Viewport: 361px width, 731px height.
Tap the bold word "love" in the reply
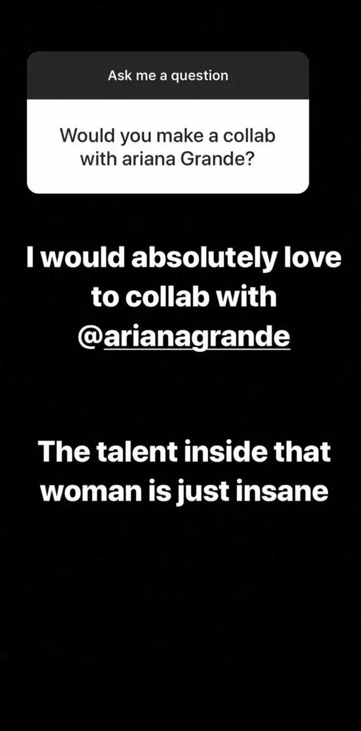tap(319, 257)
